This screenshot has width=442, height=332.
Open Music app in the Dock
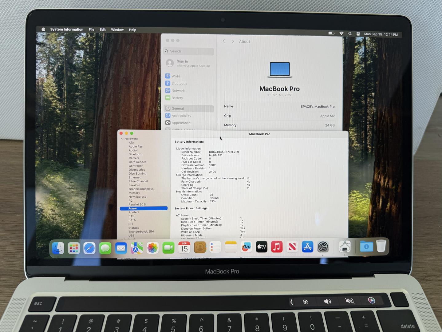coord(277,247)
